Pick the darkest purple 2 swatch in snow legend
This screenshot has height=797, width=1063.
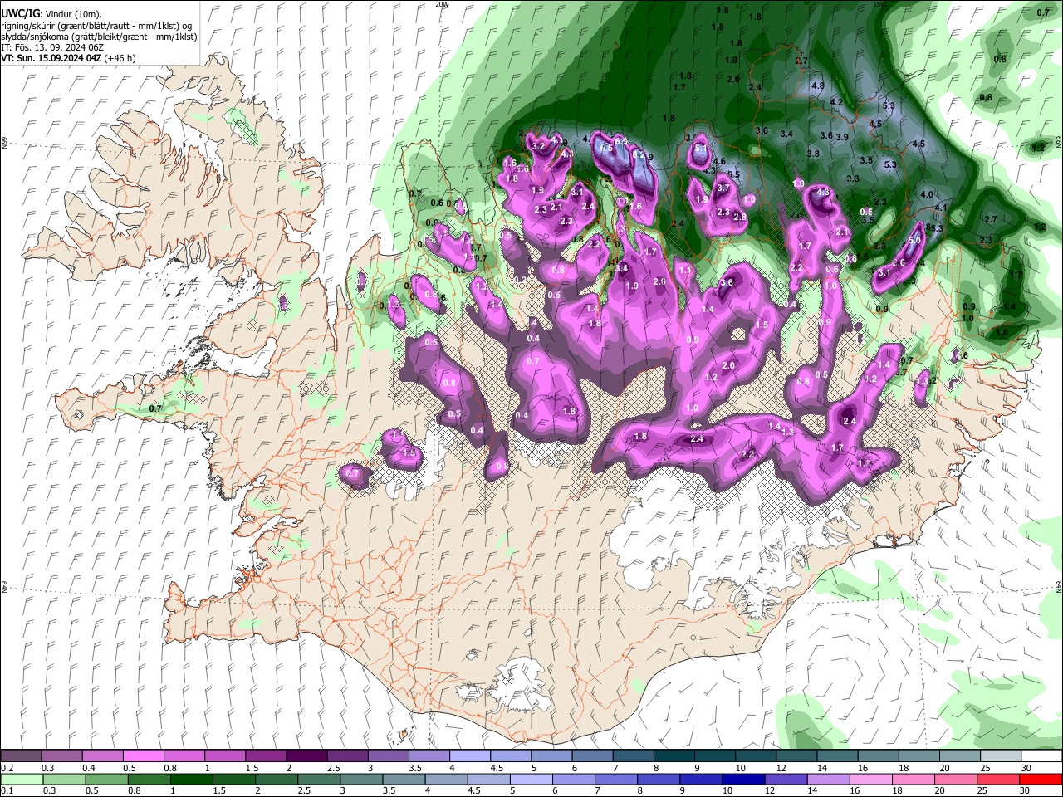tap(306, 755)
